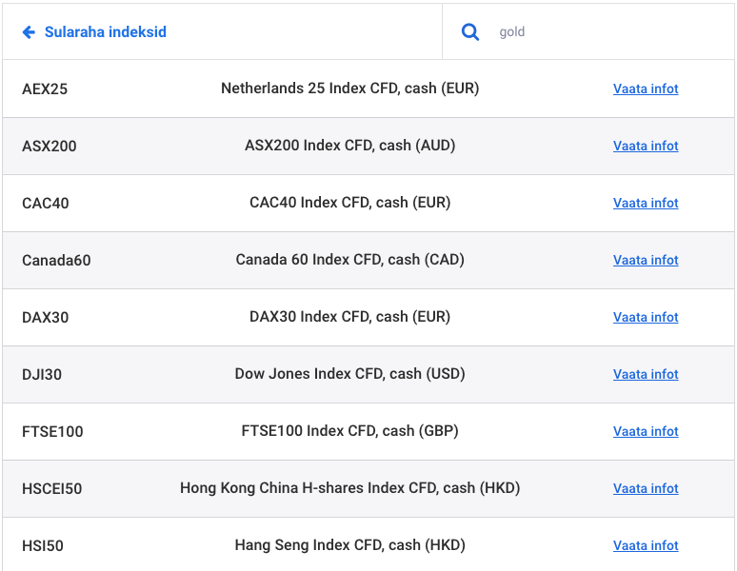Select the AEX25 symbol text
This screenshot has width=737, height=571.
[45, 89]
